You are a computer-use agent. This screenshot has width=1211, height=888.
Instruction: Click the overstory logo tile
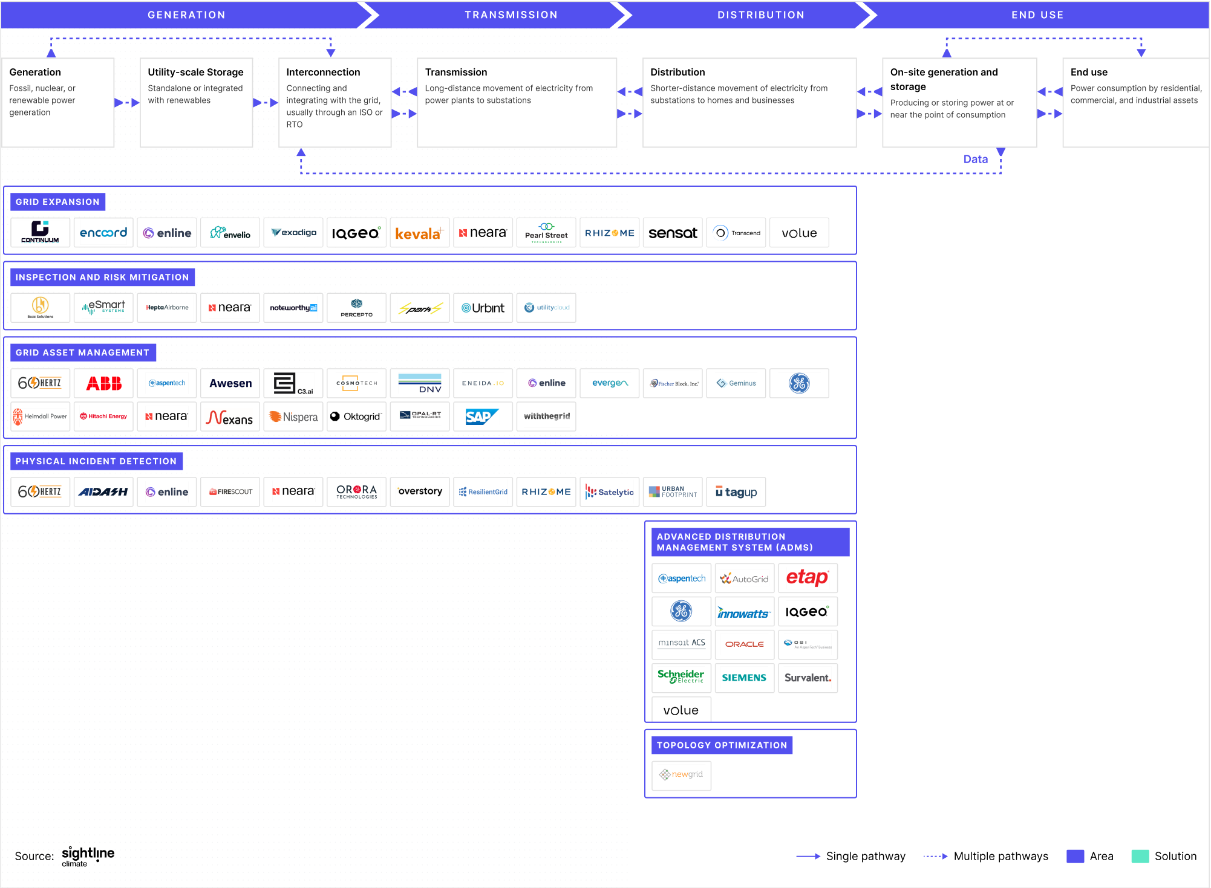coord(420,491)
